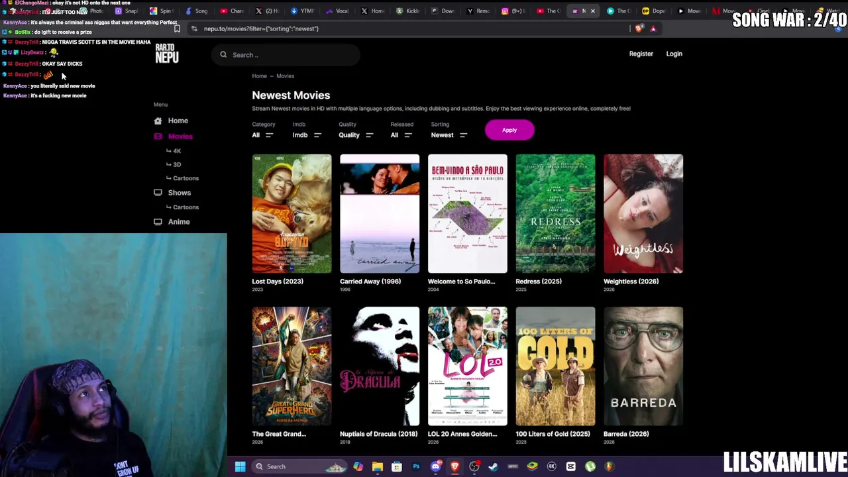Click the 'LOL 20 Annes Golden...' title text

(x=462, y=434)
